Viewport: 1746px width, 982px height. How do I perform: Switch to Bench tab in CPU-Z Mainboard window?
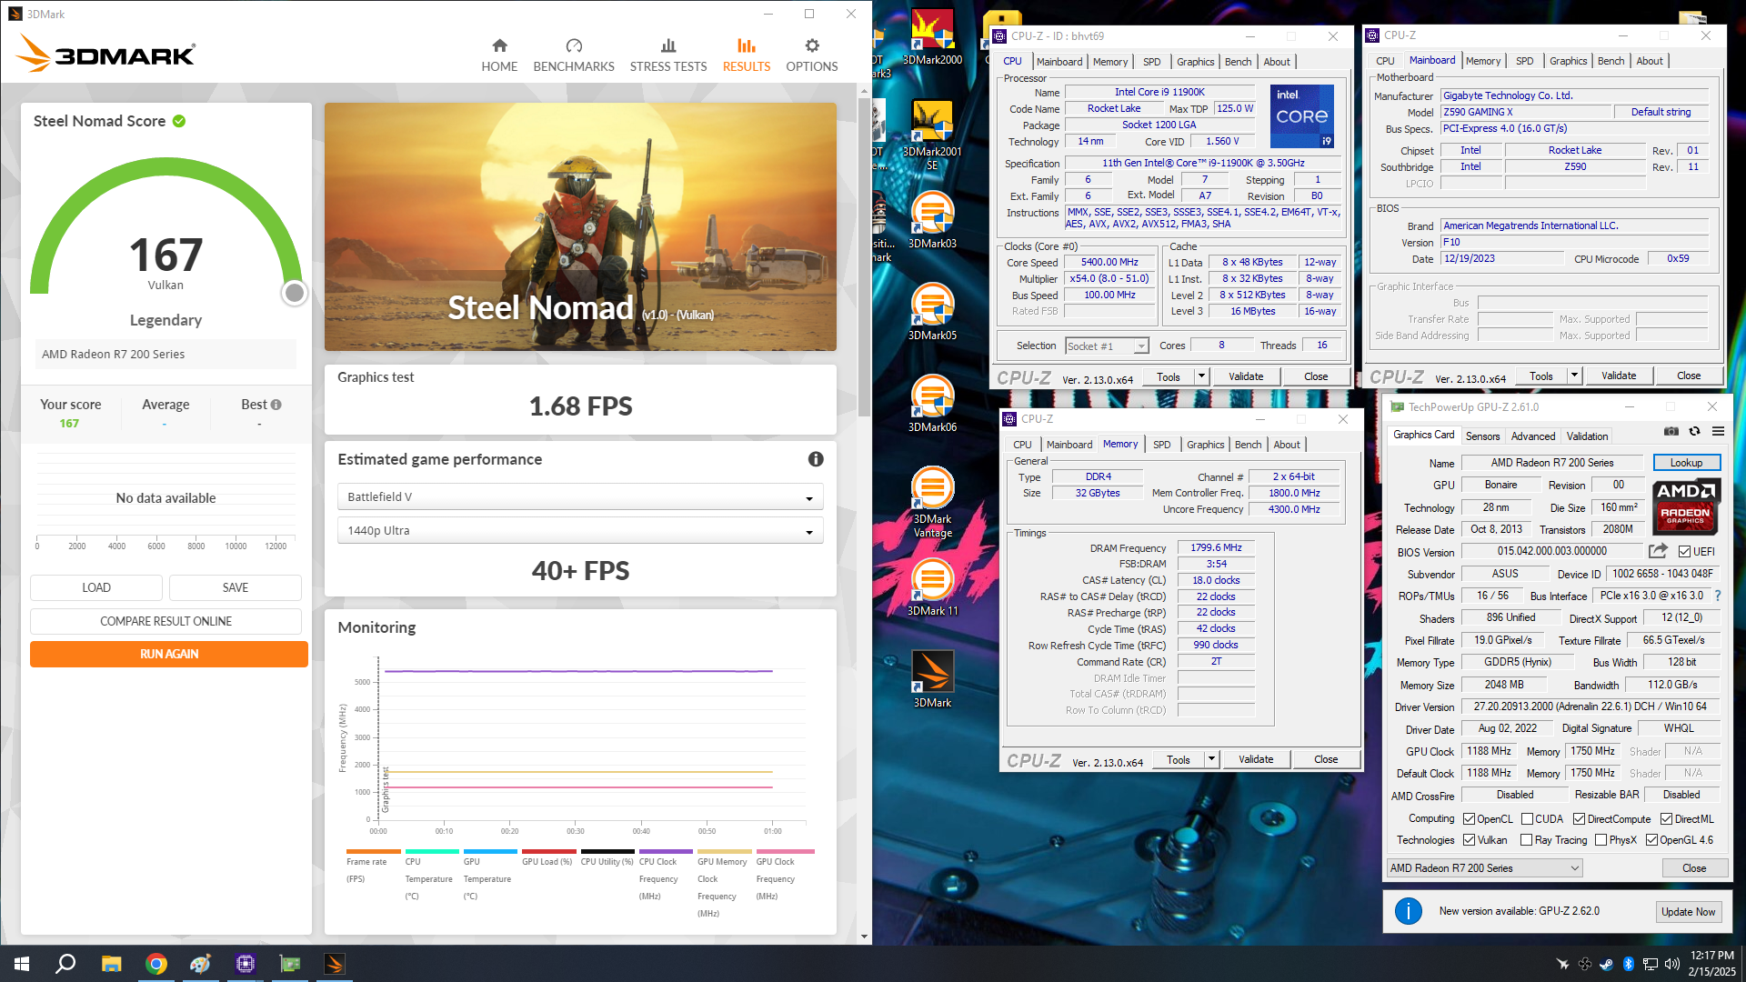pos(1611,61)
